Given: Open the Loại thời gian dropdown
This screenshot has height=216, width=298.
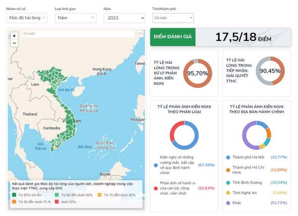Looking at the screenshot, I should (x=75, y=18).
